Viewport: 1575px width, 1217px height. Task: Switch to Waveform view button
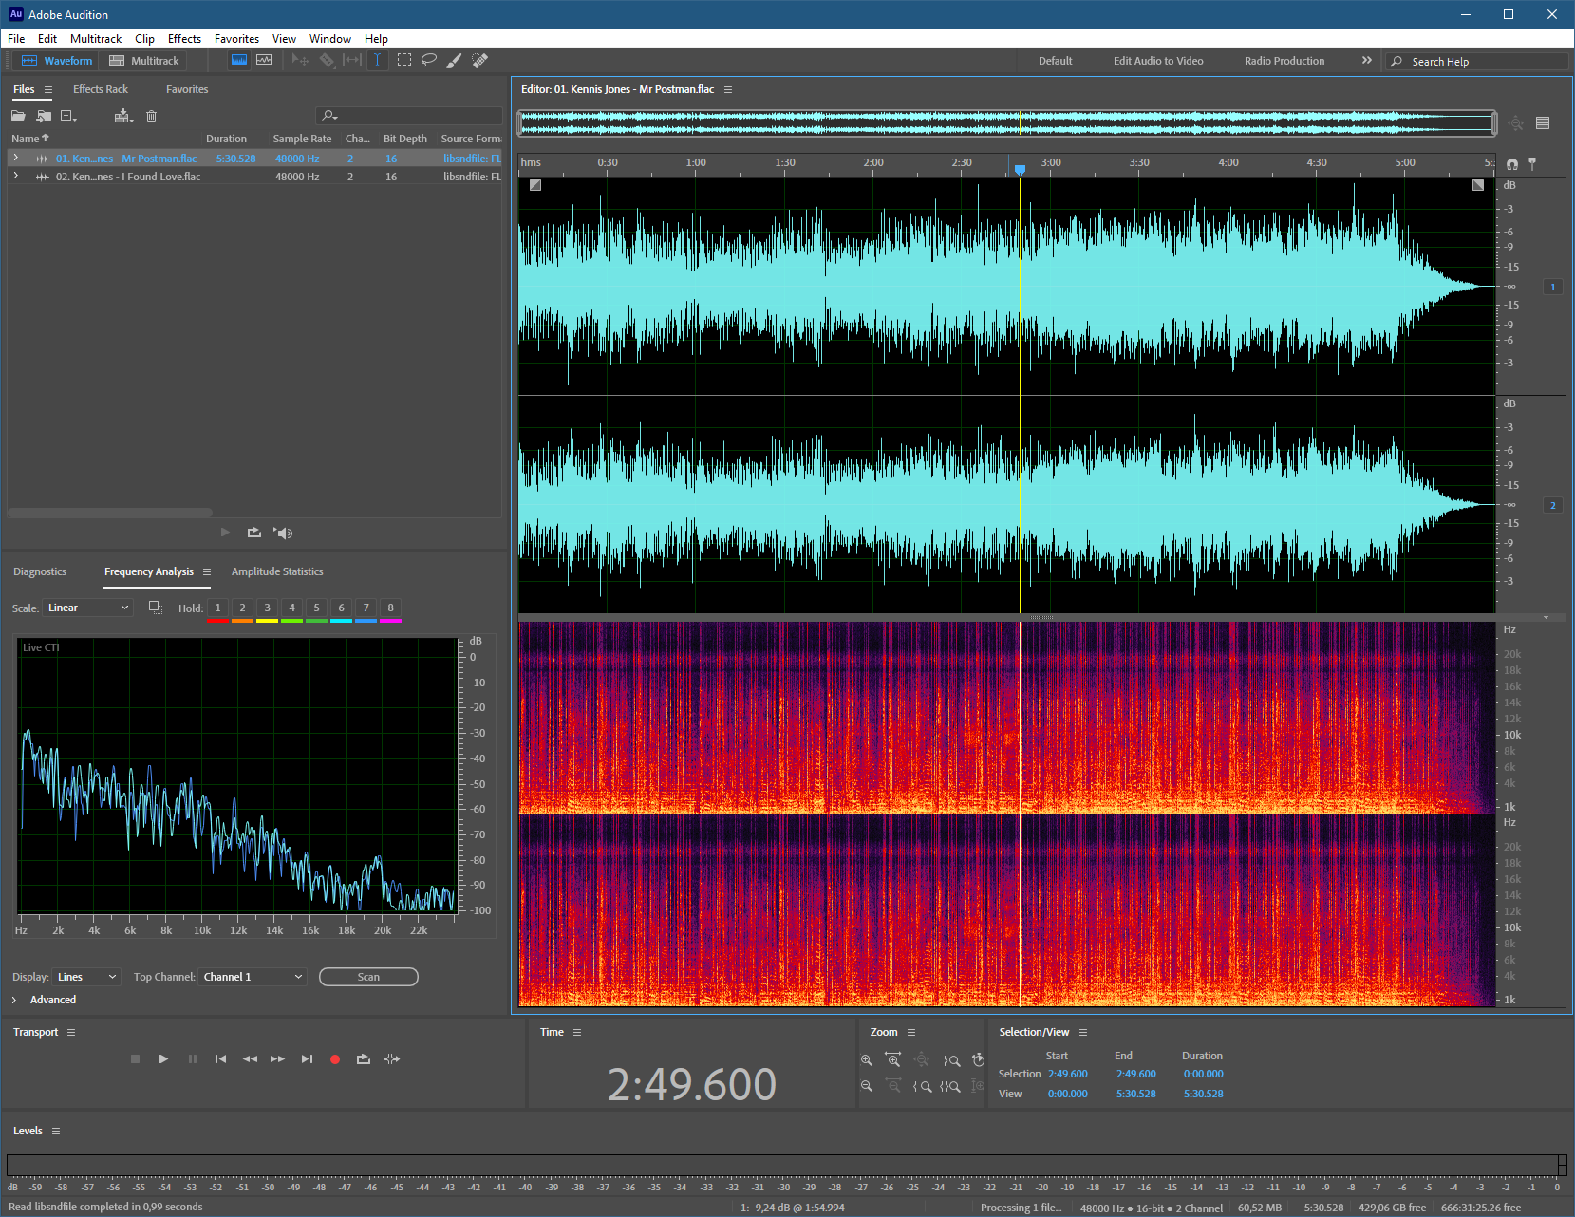57,60
